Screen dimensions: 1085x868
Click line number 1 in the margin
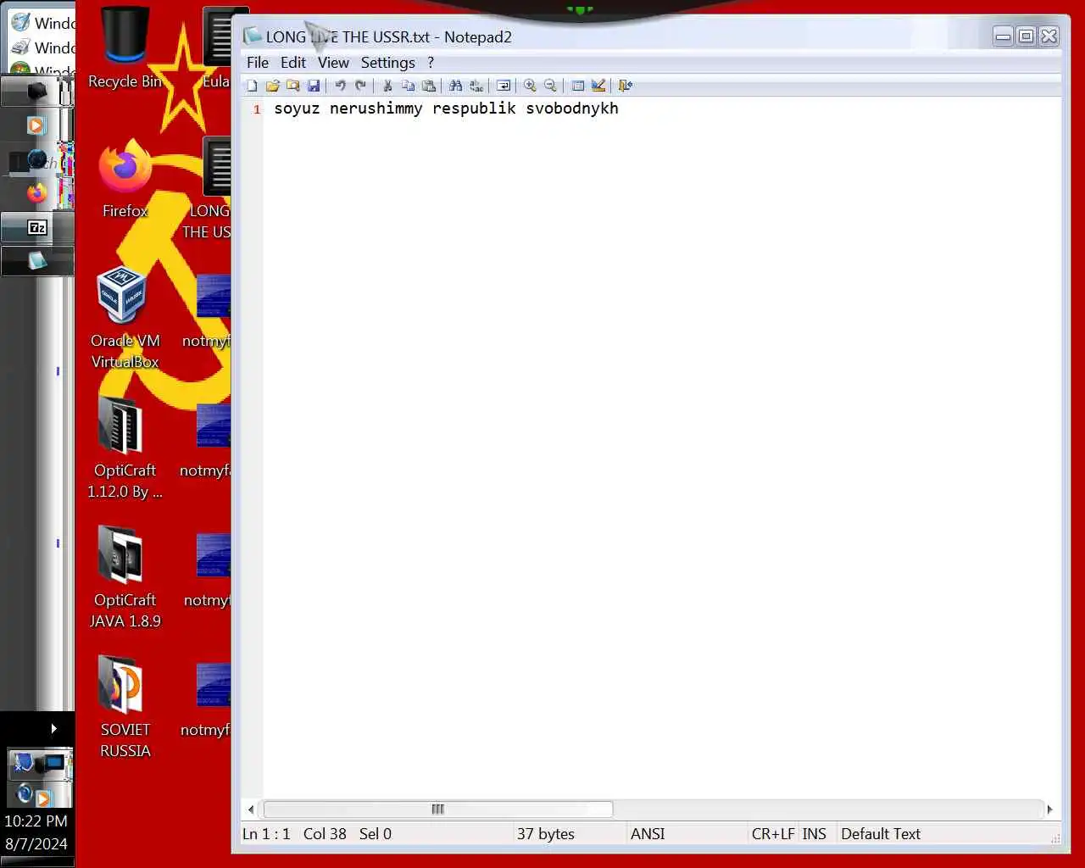point(257,109)
